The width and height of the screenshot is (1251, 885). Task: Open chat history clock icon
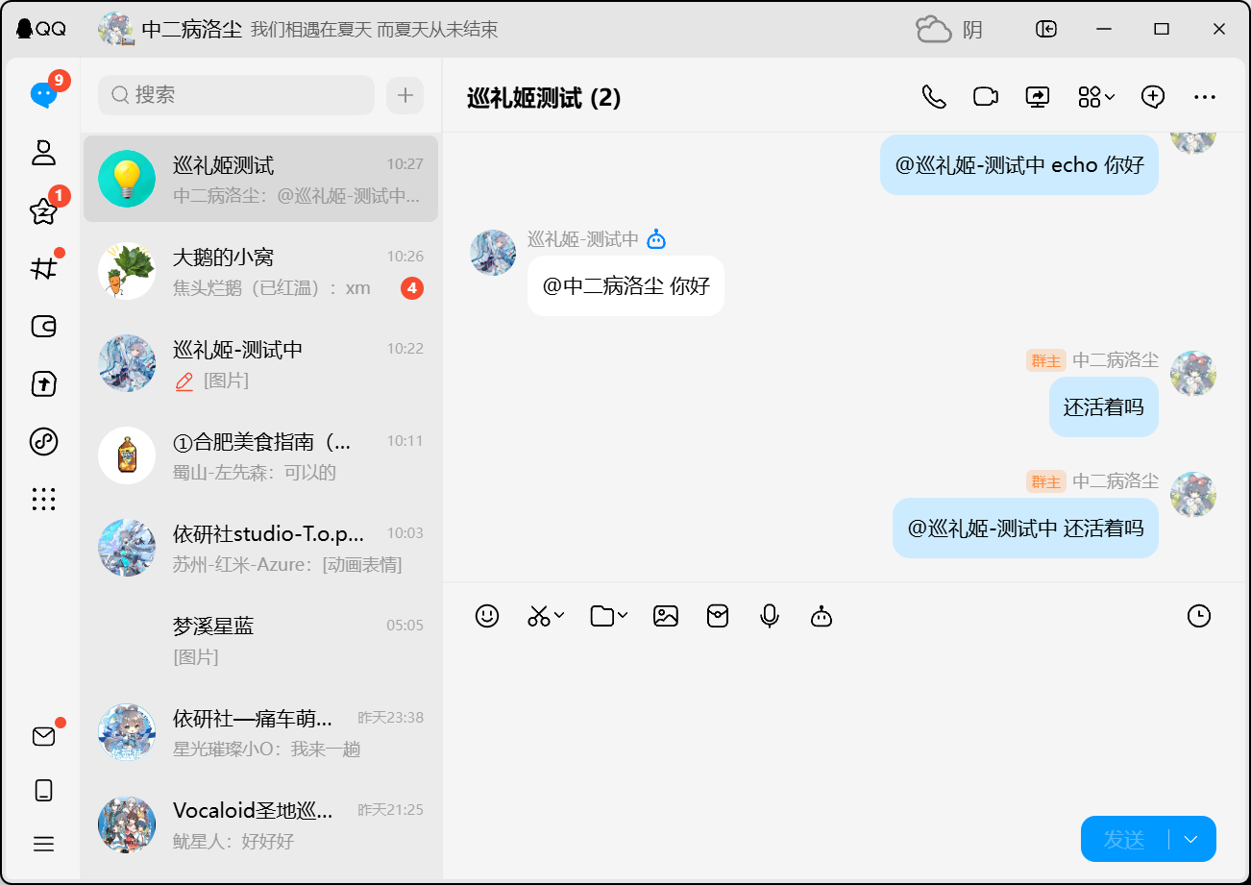(1198, 616)
